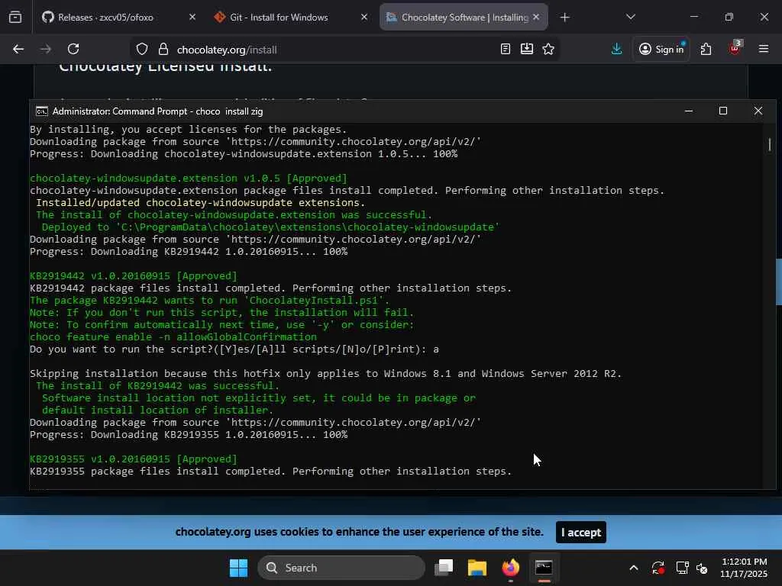This screenshot has height=586, width=782.
Task: Open the Firefox downloads panel
Action: [x=616, y=50]
